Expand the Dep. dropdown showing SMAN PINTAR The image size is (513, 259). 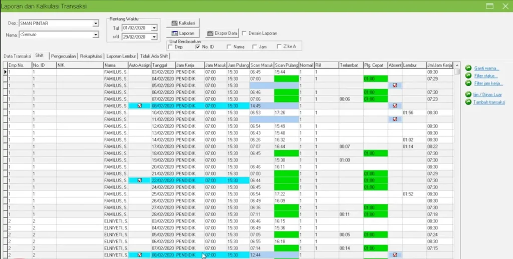[95, 23]
